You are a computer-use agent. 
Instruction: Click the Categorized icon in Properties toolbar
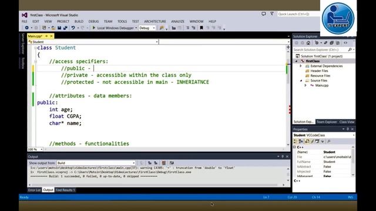tap(295, 141)
